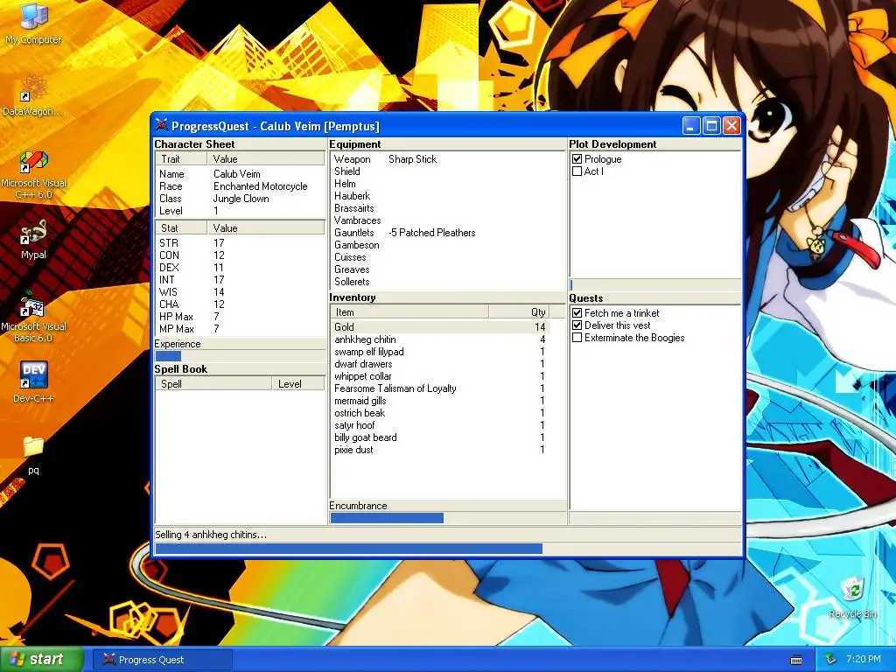Click the Sollerets equipment slot
Image resolution: width=896 pixels, height=672 pixels.
447,282
